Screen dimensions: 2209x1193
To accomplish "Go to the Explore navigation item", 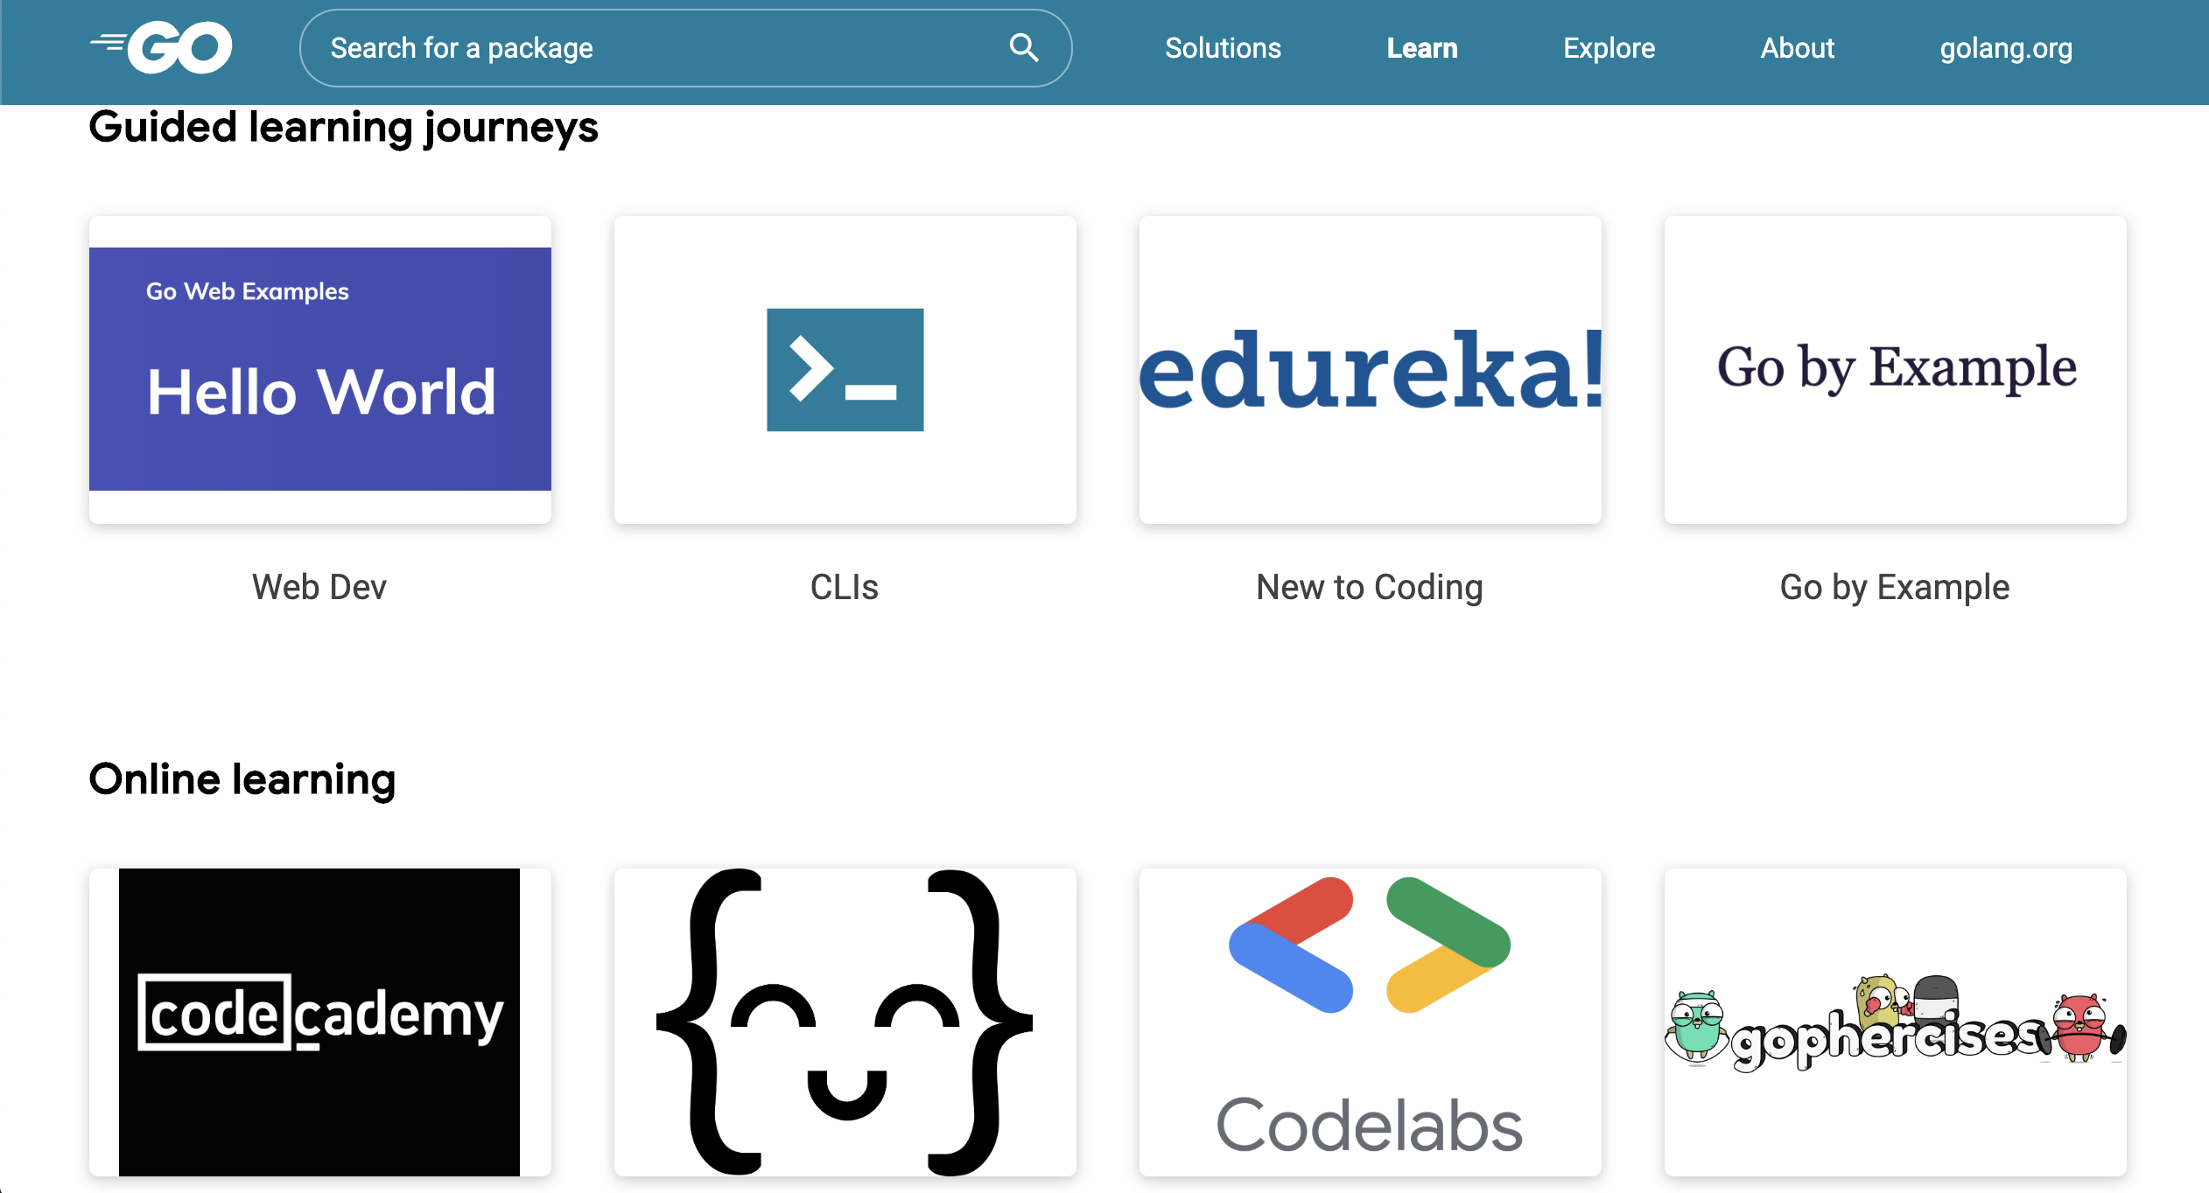I will [1609, 48].
